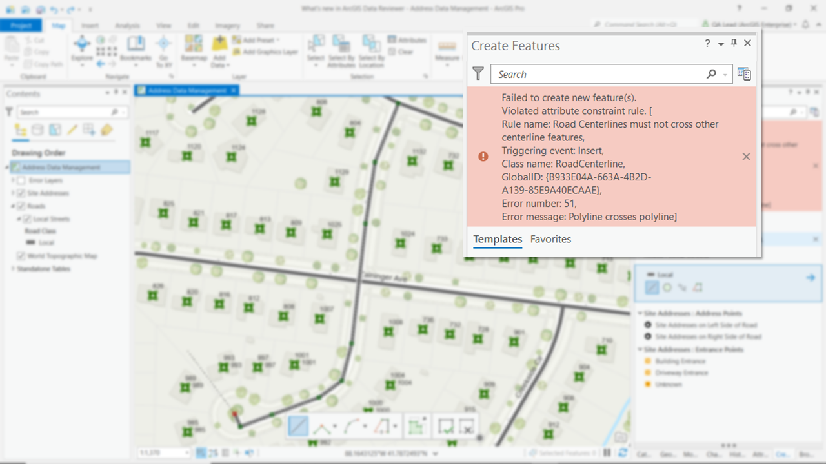Open the Create Features help question mark
This screenshot has width=826, height=464.
(x=707, y=43)
